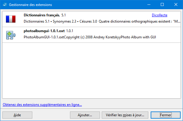Click the PhotoAlbumGUI copyright description line
The height and width of the screenshot is (121, 183).
coord(90,37)
